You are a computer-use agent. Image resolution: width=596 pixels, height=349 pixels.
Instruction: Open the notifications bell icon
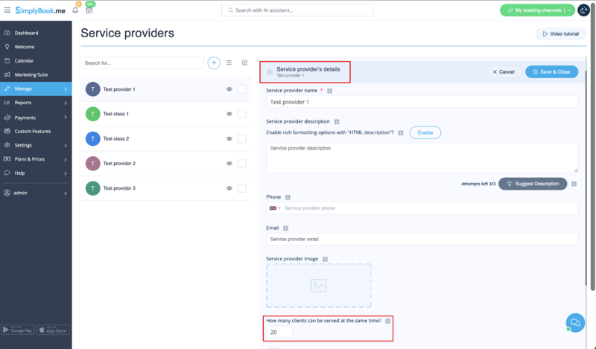[x=75, y=10]
